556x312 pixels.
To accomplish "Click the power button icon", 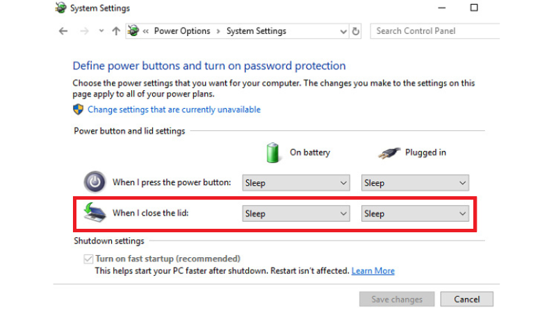I will pyautogui.click(x=95, y=182).
